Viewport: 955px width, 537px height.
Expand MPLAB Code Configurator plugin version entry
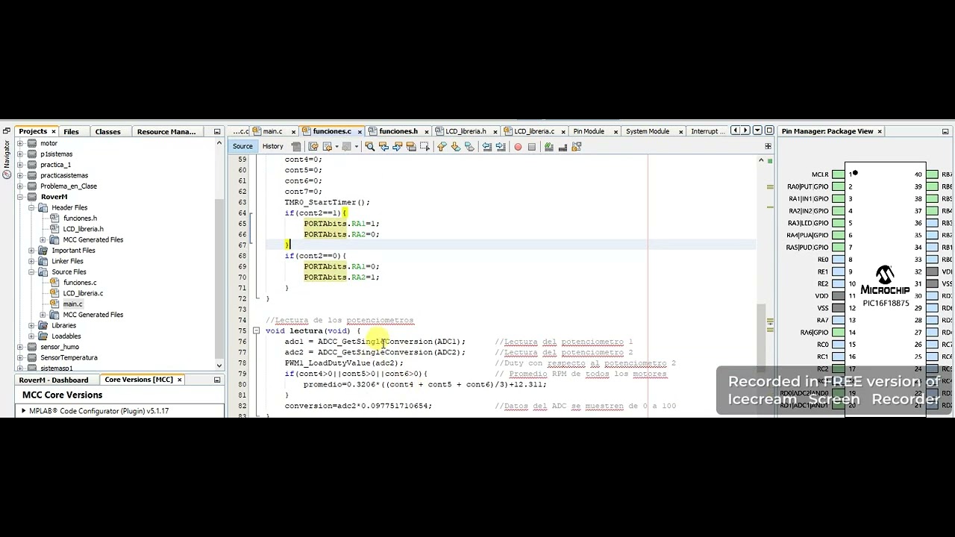pos(24,411)
